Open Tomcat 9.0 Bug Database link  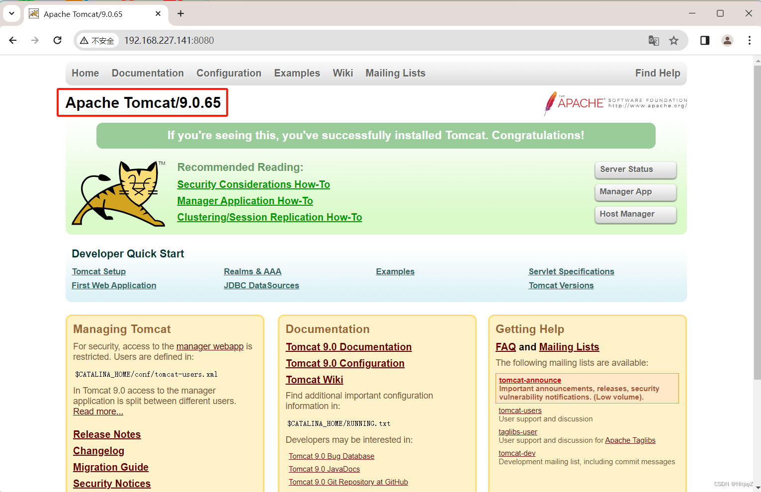pos(332,456)
